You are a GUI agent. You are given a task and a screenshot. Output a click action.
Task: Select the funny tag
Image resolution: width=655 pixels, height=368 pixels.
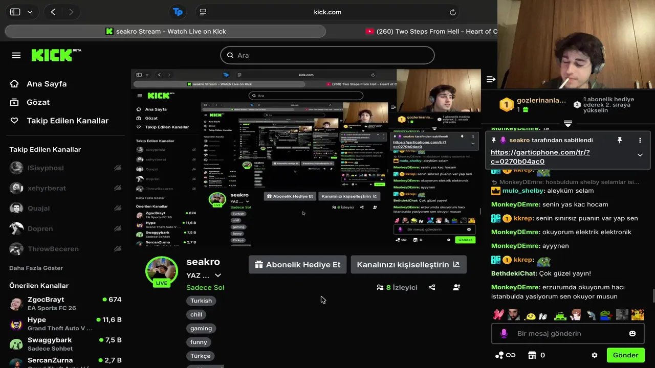199,342
